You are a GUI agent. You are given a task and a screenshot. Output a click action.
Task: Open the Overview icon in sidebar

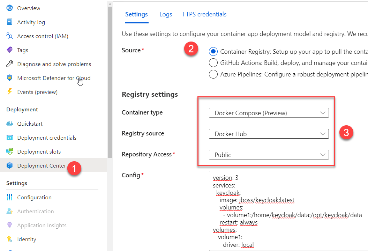tap(10, 8)
